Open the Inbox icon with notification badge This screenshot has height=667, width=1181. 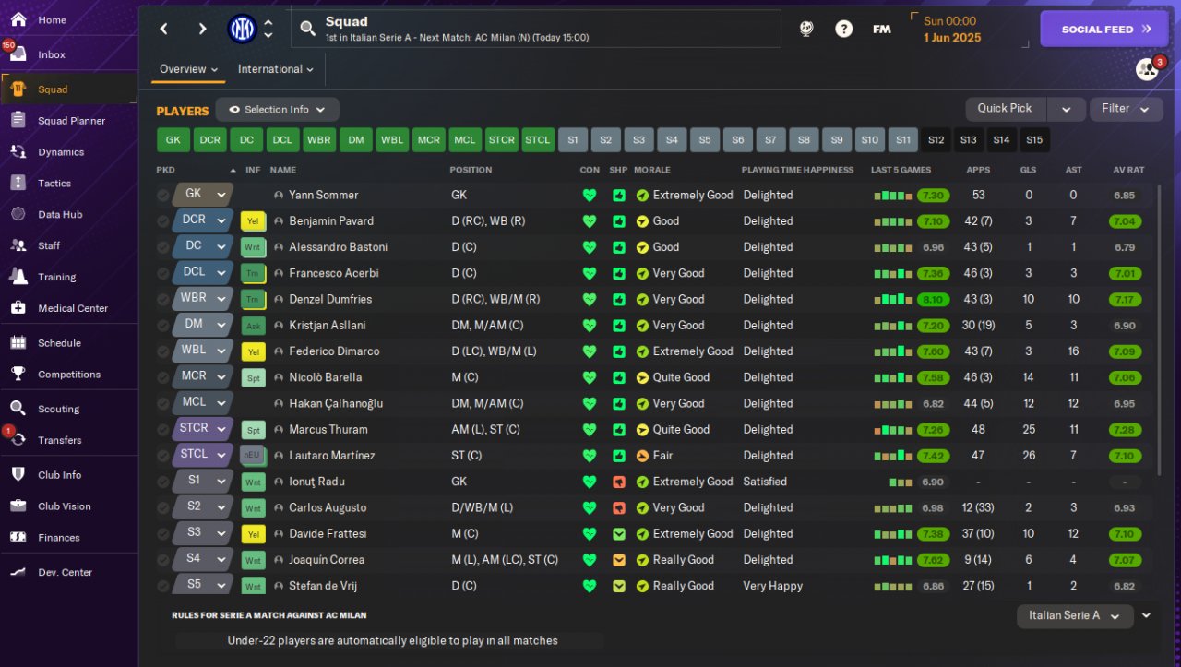click(x=17, y=54)
